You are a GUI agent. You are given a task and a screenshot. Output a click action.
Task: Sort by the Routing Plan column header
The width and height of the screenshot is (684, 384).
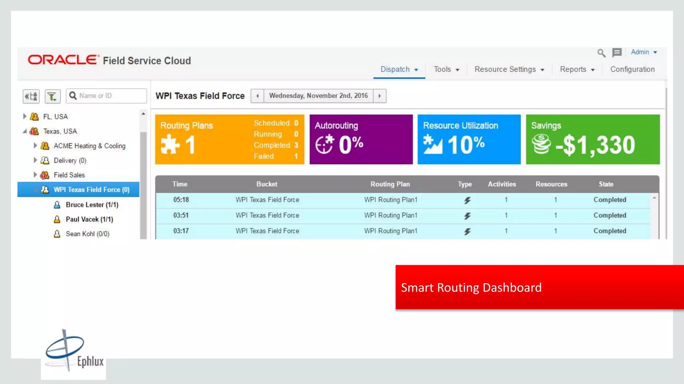click(x=390, y=184)
